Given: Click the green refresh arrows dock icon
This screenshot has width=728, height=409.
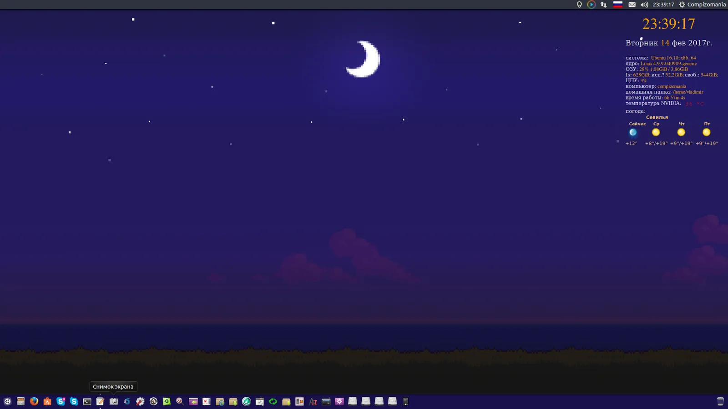Looking at the screenshot, I should click(x=273, y=401).
